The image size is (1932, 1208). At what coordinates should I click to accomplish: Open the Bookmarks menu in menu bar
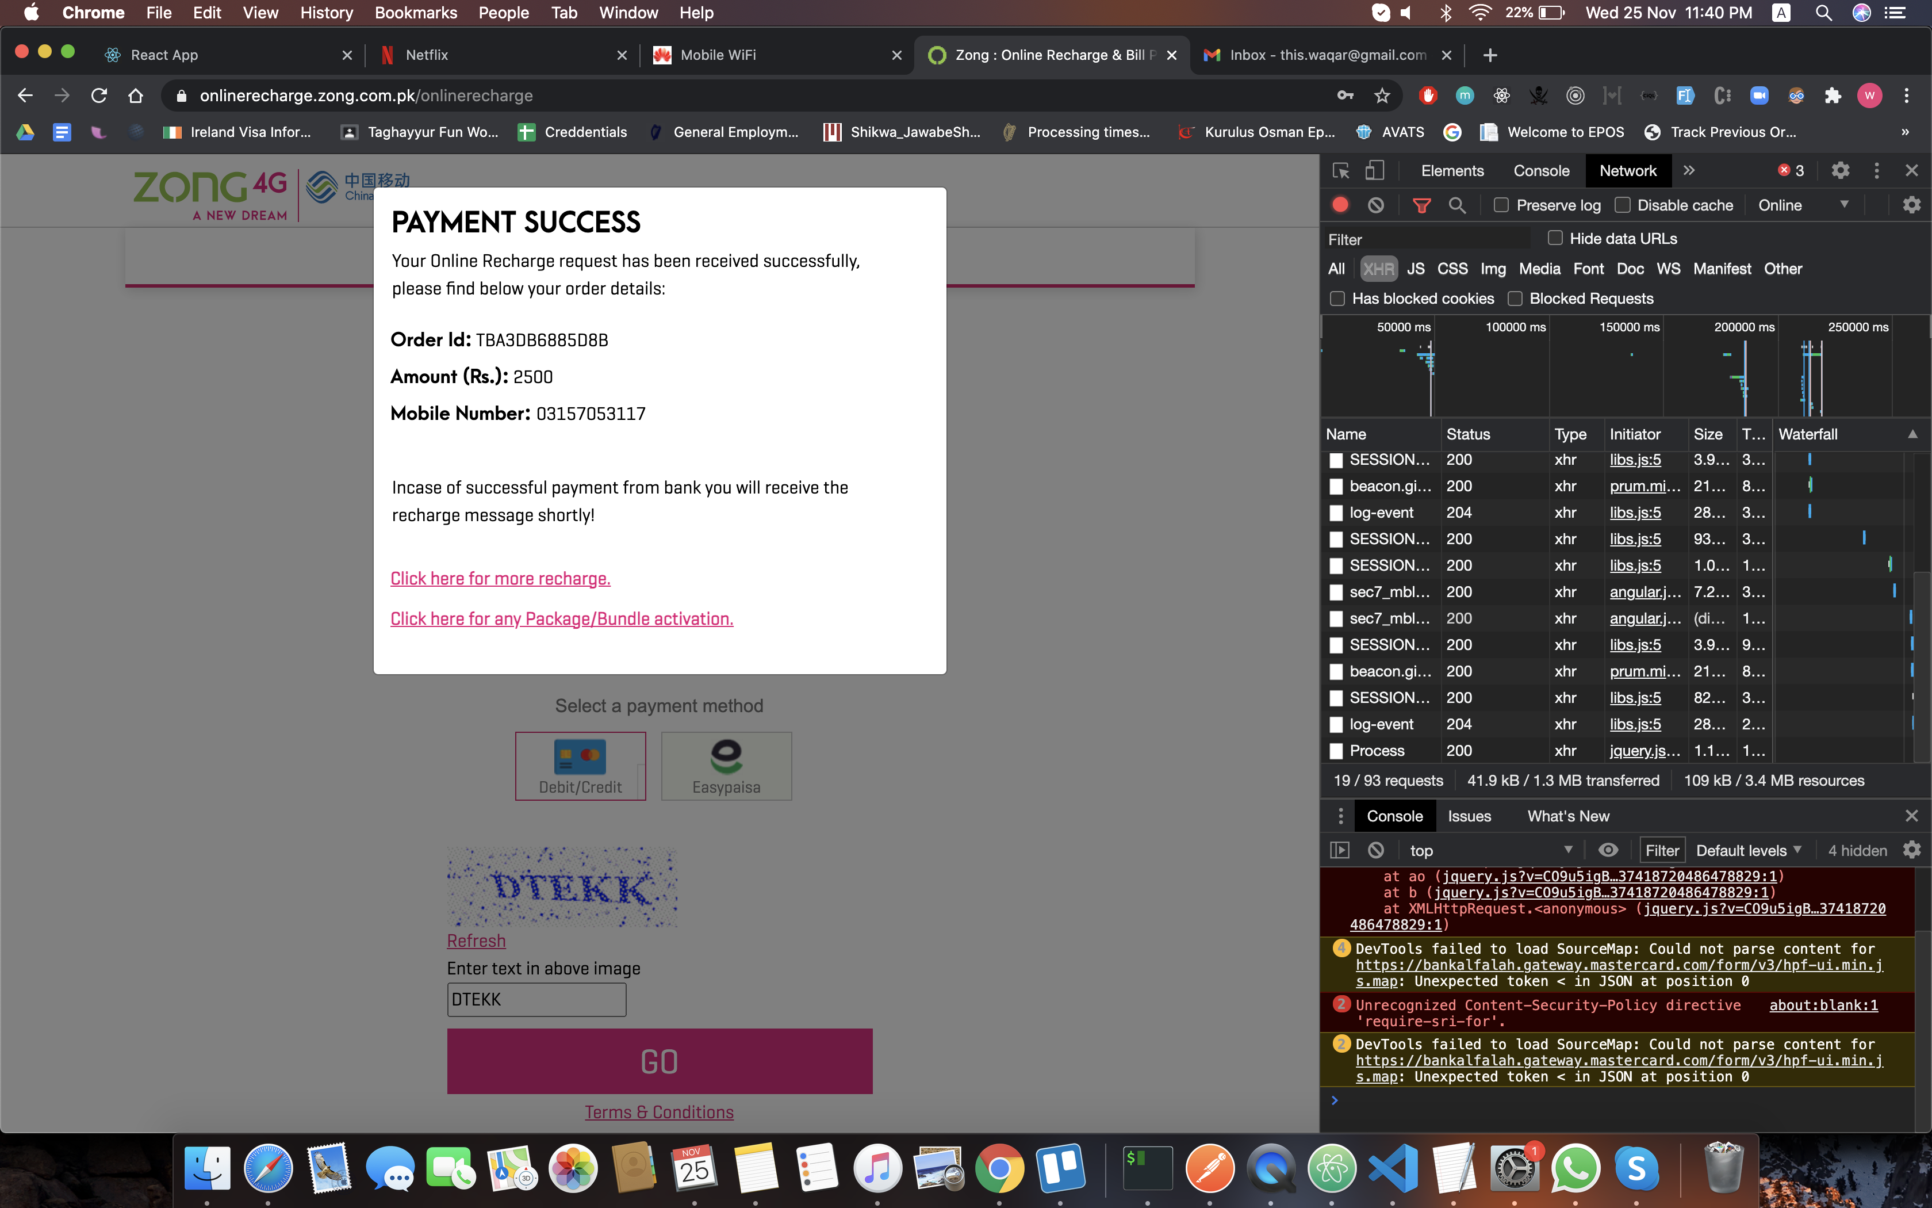click(416, 13)
